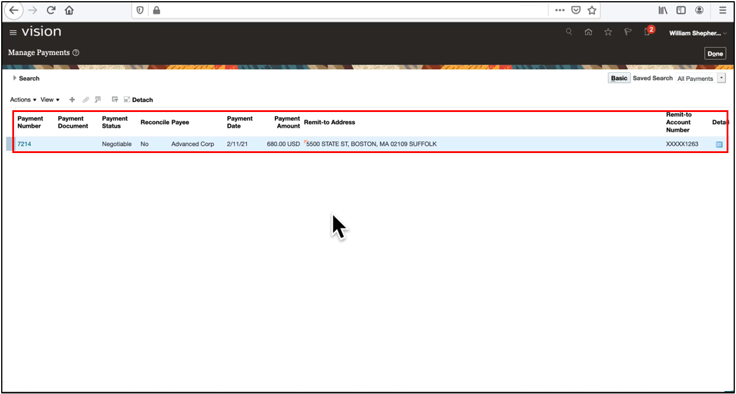This screenshot has height=394, width=736.
Task: Click the Home icon in the header
Action: point(588,32)
